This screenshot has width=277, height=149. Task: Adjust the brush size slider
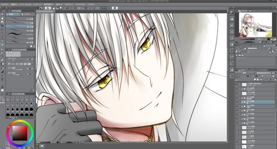(x=17, y=60)
